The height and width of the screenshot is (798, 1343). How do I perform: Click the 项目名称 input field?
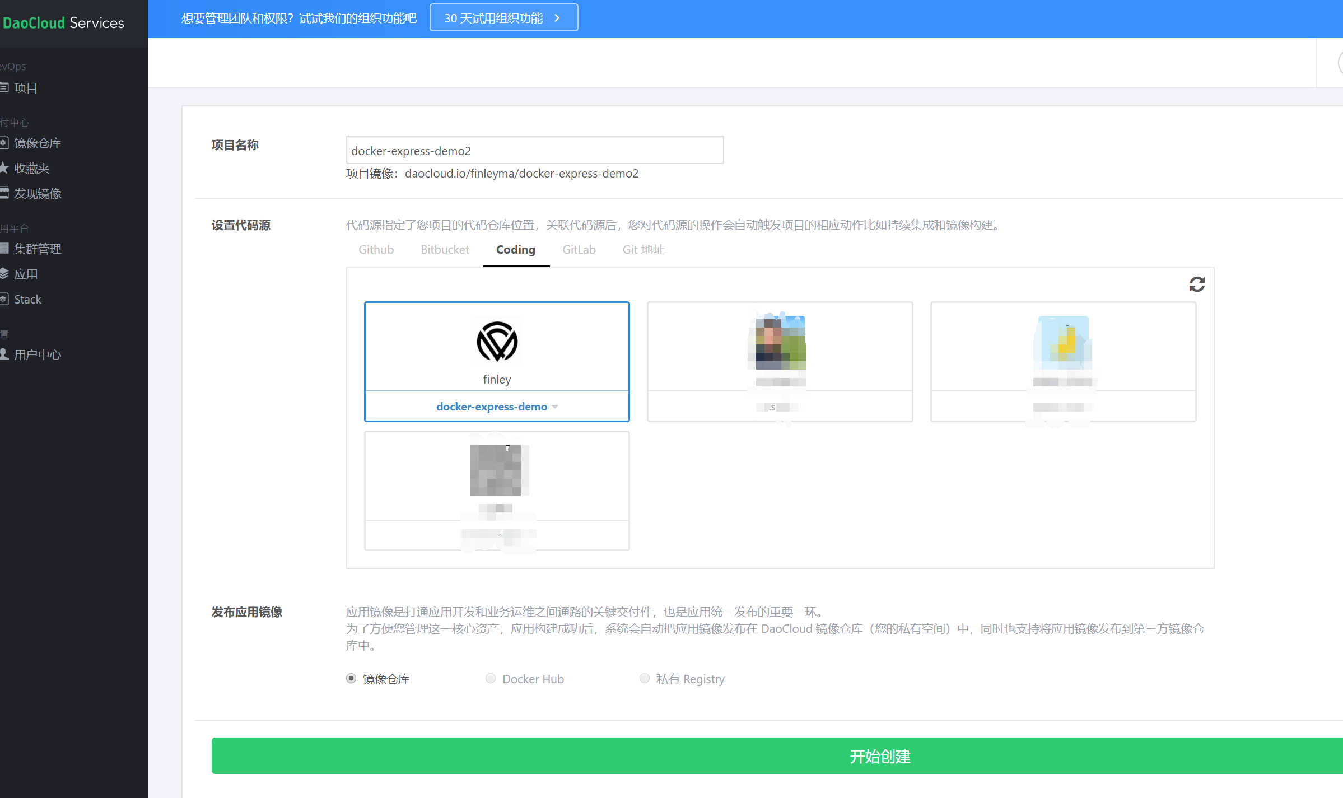tap(534, 151)
